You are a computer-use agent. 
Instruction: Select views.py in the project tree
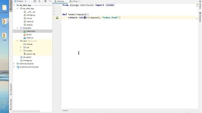coord(29,22)
